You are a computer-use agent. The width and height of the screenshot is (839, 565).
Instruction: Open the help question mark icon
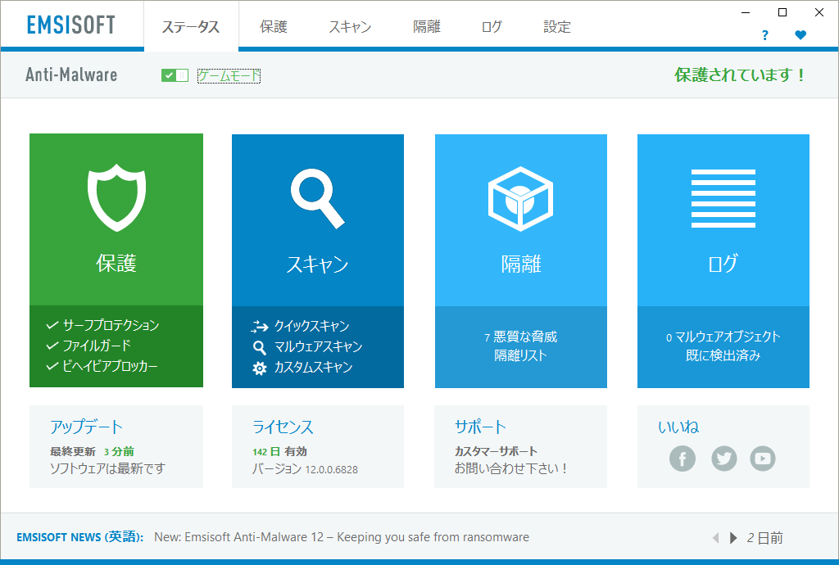pyautogui.click(x=764, y=35)
